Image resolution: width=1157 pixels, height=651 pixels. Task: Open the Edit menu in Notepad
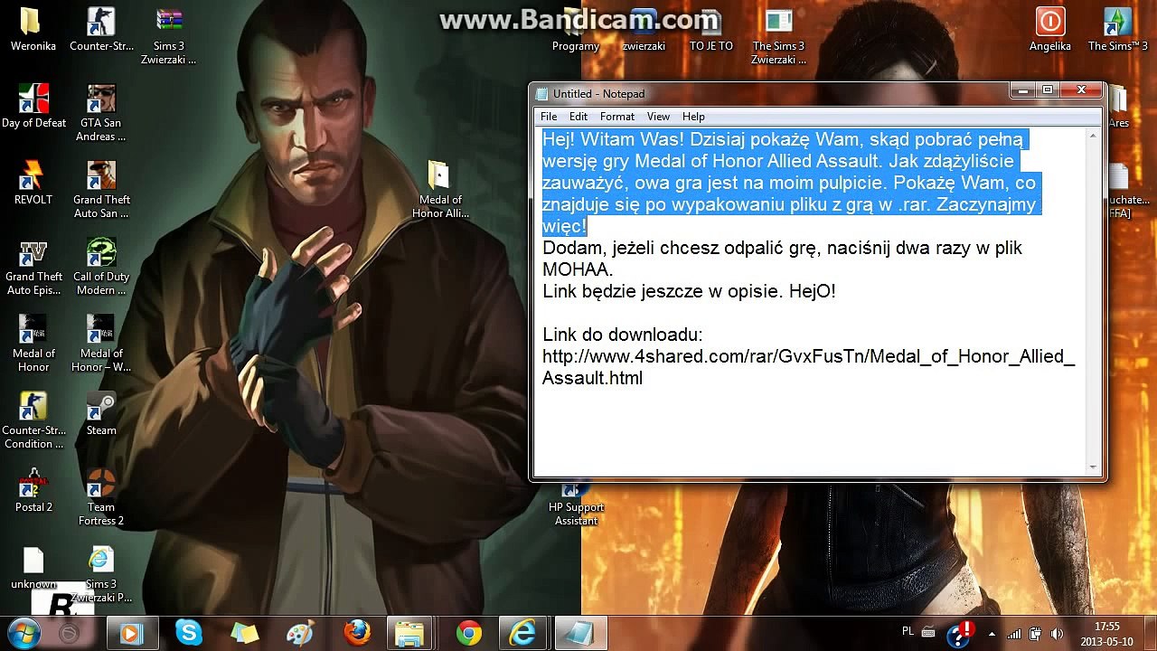coord(578,117)
